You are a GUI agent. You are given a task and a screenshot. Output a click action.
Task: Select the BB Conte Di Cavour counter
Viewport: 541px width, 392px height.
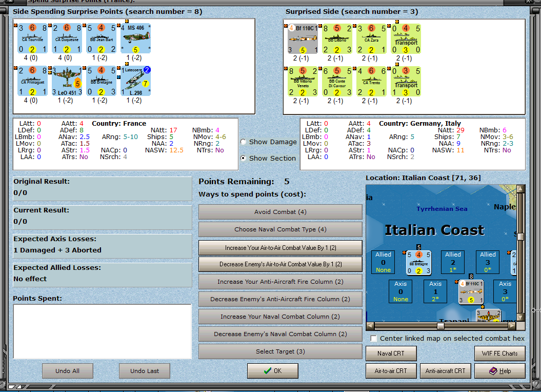point(337,81)
